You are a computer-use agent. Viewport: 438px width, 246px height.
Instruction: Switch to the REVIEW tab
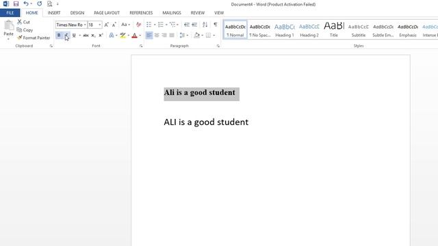198,13
